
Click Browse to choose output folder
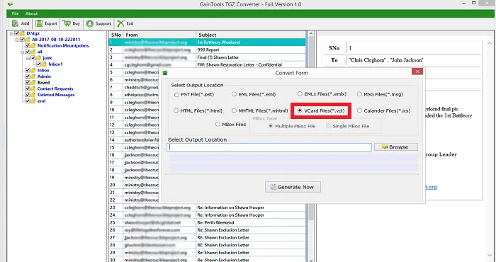395,147
